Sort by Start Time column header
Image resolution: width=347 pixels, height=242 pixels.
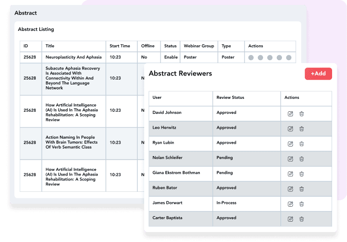(x=119, y=46)
